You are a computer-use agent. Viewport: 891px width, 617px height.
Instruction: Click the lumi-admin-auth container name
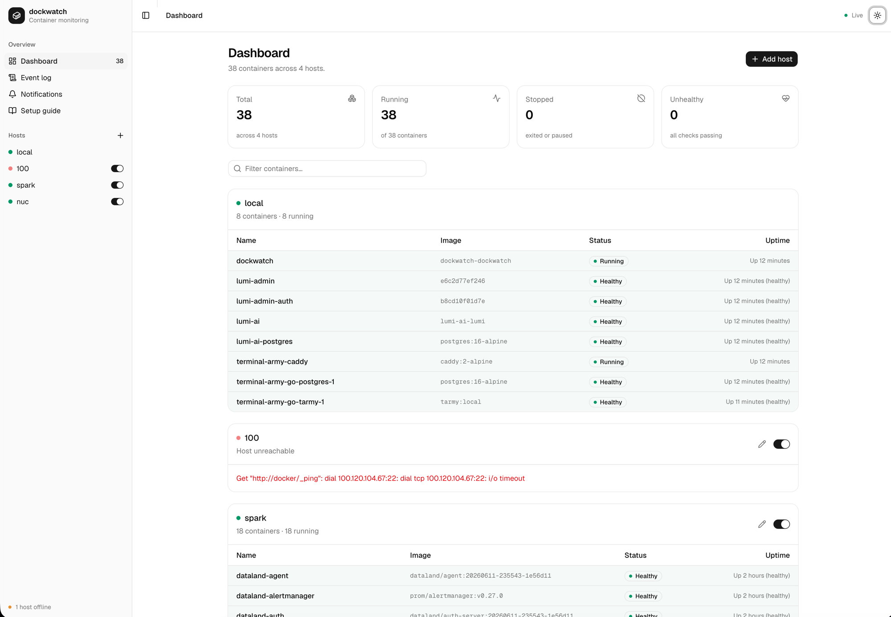[x=265, y=301]
